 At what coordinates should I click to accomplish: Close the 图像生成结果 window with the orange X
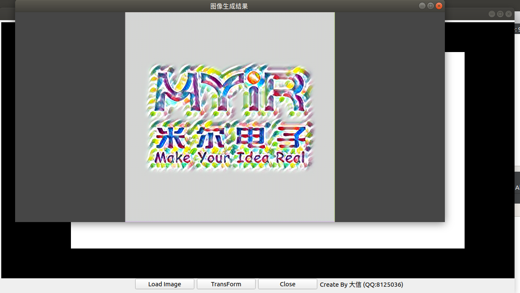[439, 6]
